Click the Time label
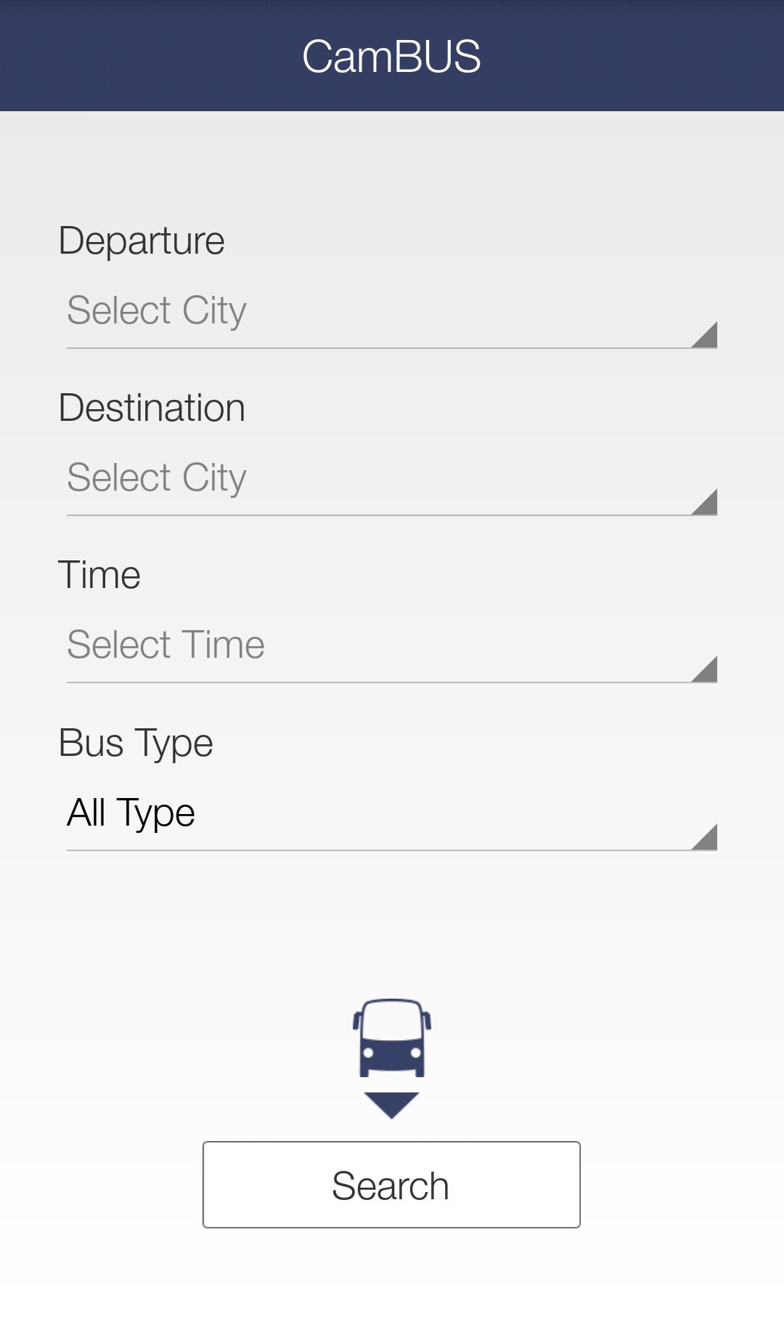 99,575
